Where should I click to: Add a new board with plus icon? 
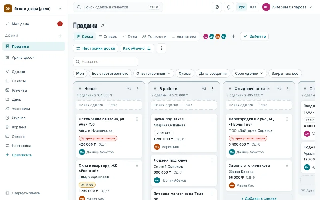60,36
